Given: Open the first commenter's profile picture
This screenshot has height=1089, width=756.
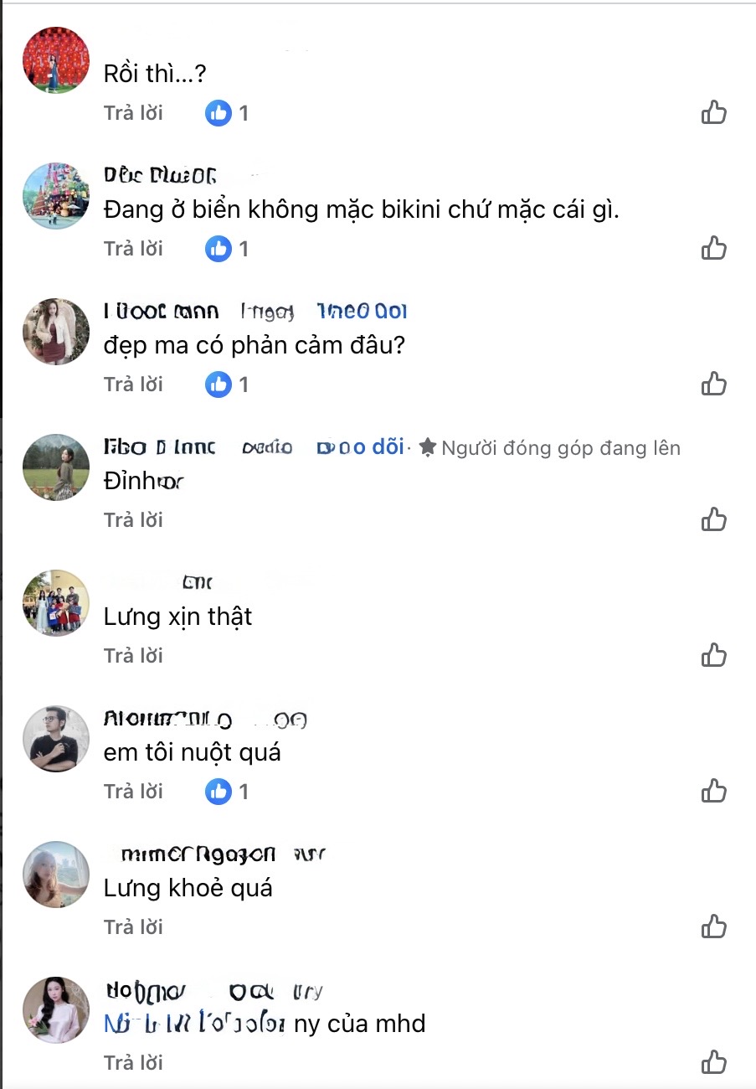Looking at the screenshot, I should [x=55, y=59].
